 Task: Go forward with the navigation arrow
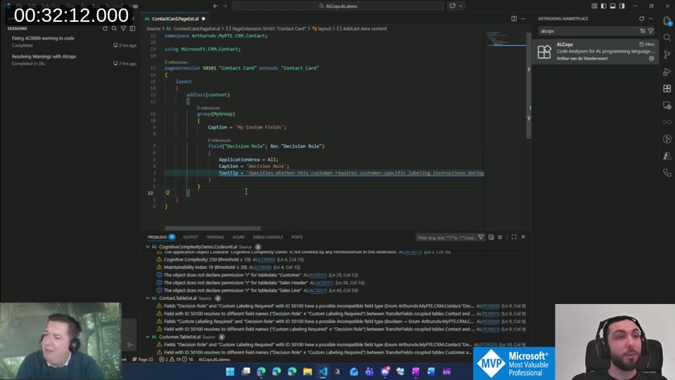225,6
